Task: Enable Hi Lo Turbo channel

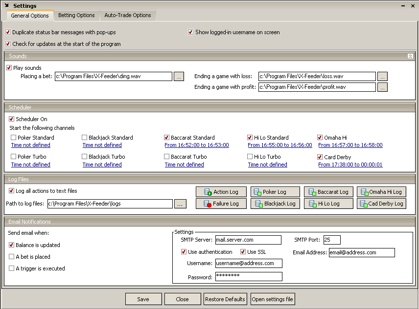Action: click(250, 157)
